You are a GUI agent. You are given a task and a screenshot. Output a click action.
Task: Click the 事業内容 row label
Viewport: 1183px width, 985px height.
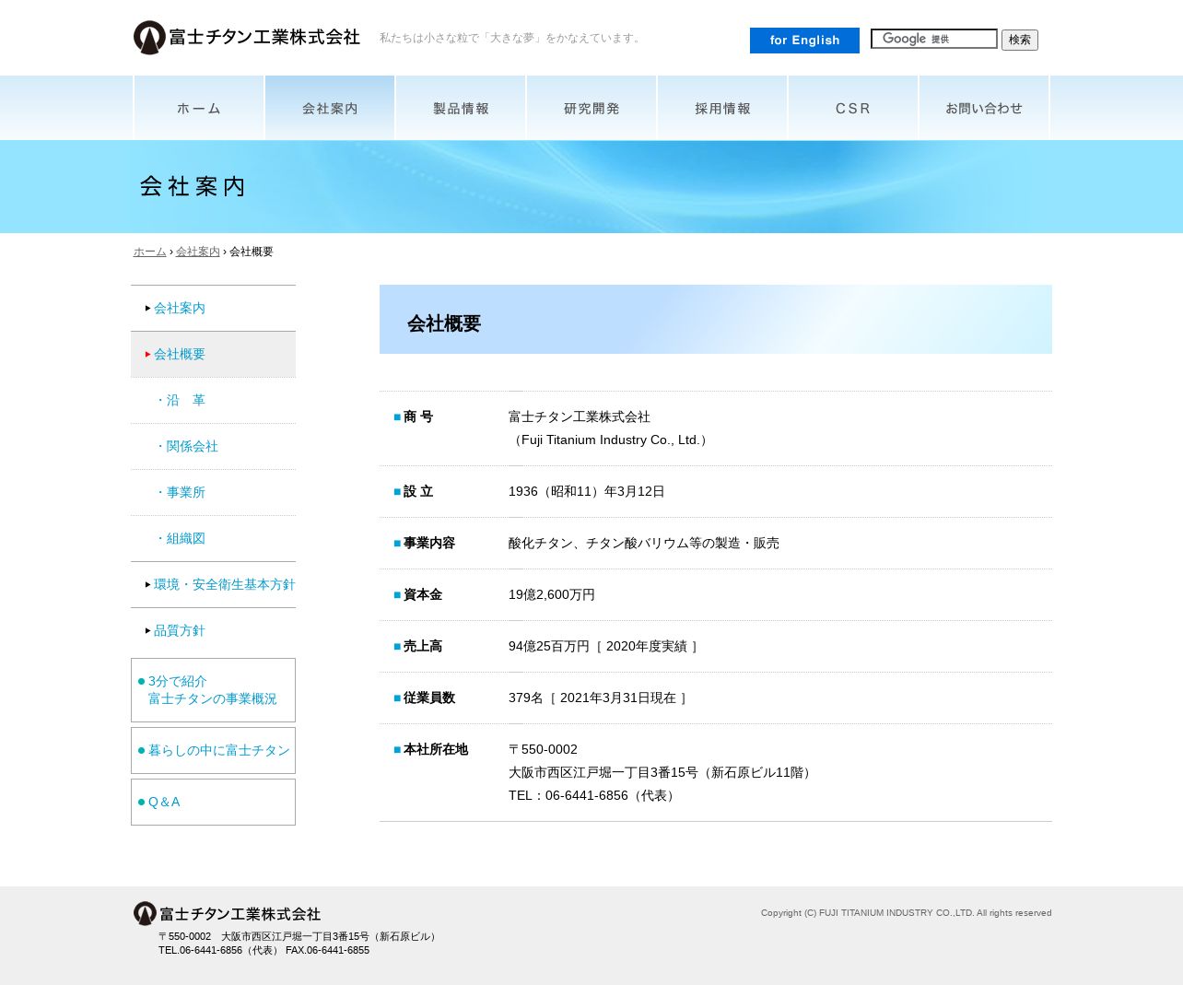429,543
